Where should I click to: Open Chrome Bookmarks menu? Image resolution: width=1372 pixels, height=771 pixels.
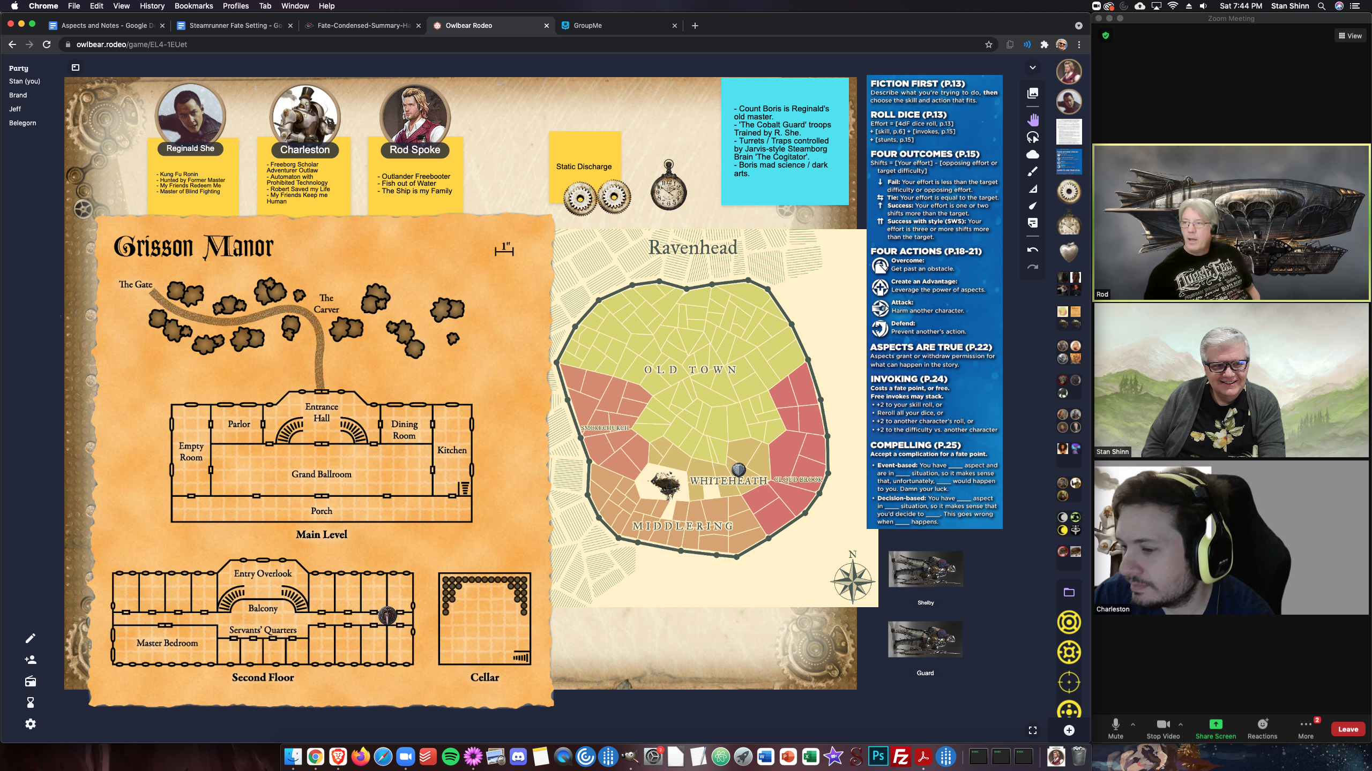pos(193,6)
